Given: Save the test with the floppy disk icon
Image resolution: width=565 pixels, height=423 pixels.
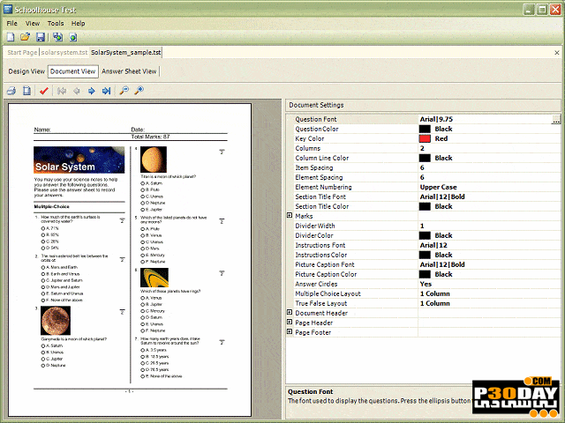Looking at the screenshot, I should tap(41, 37).
